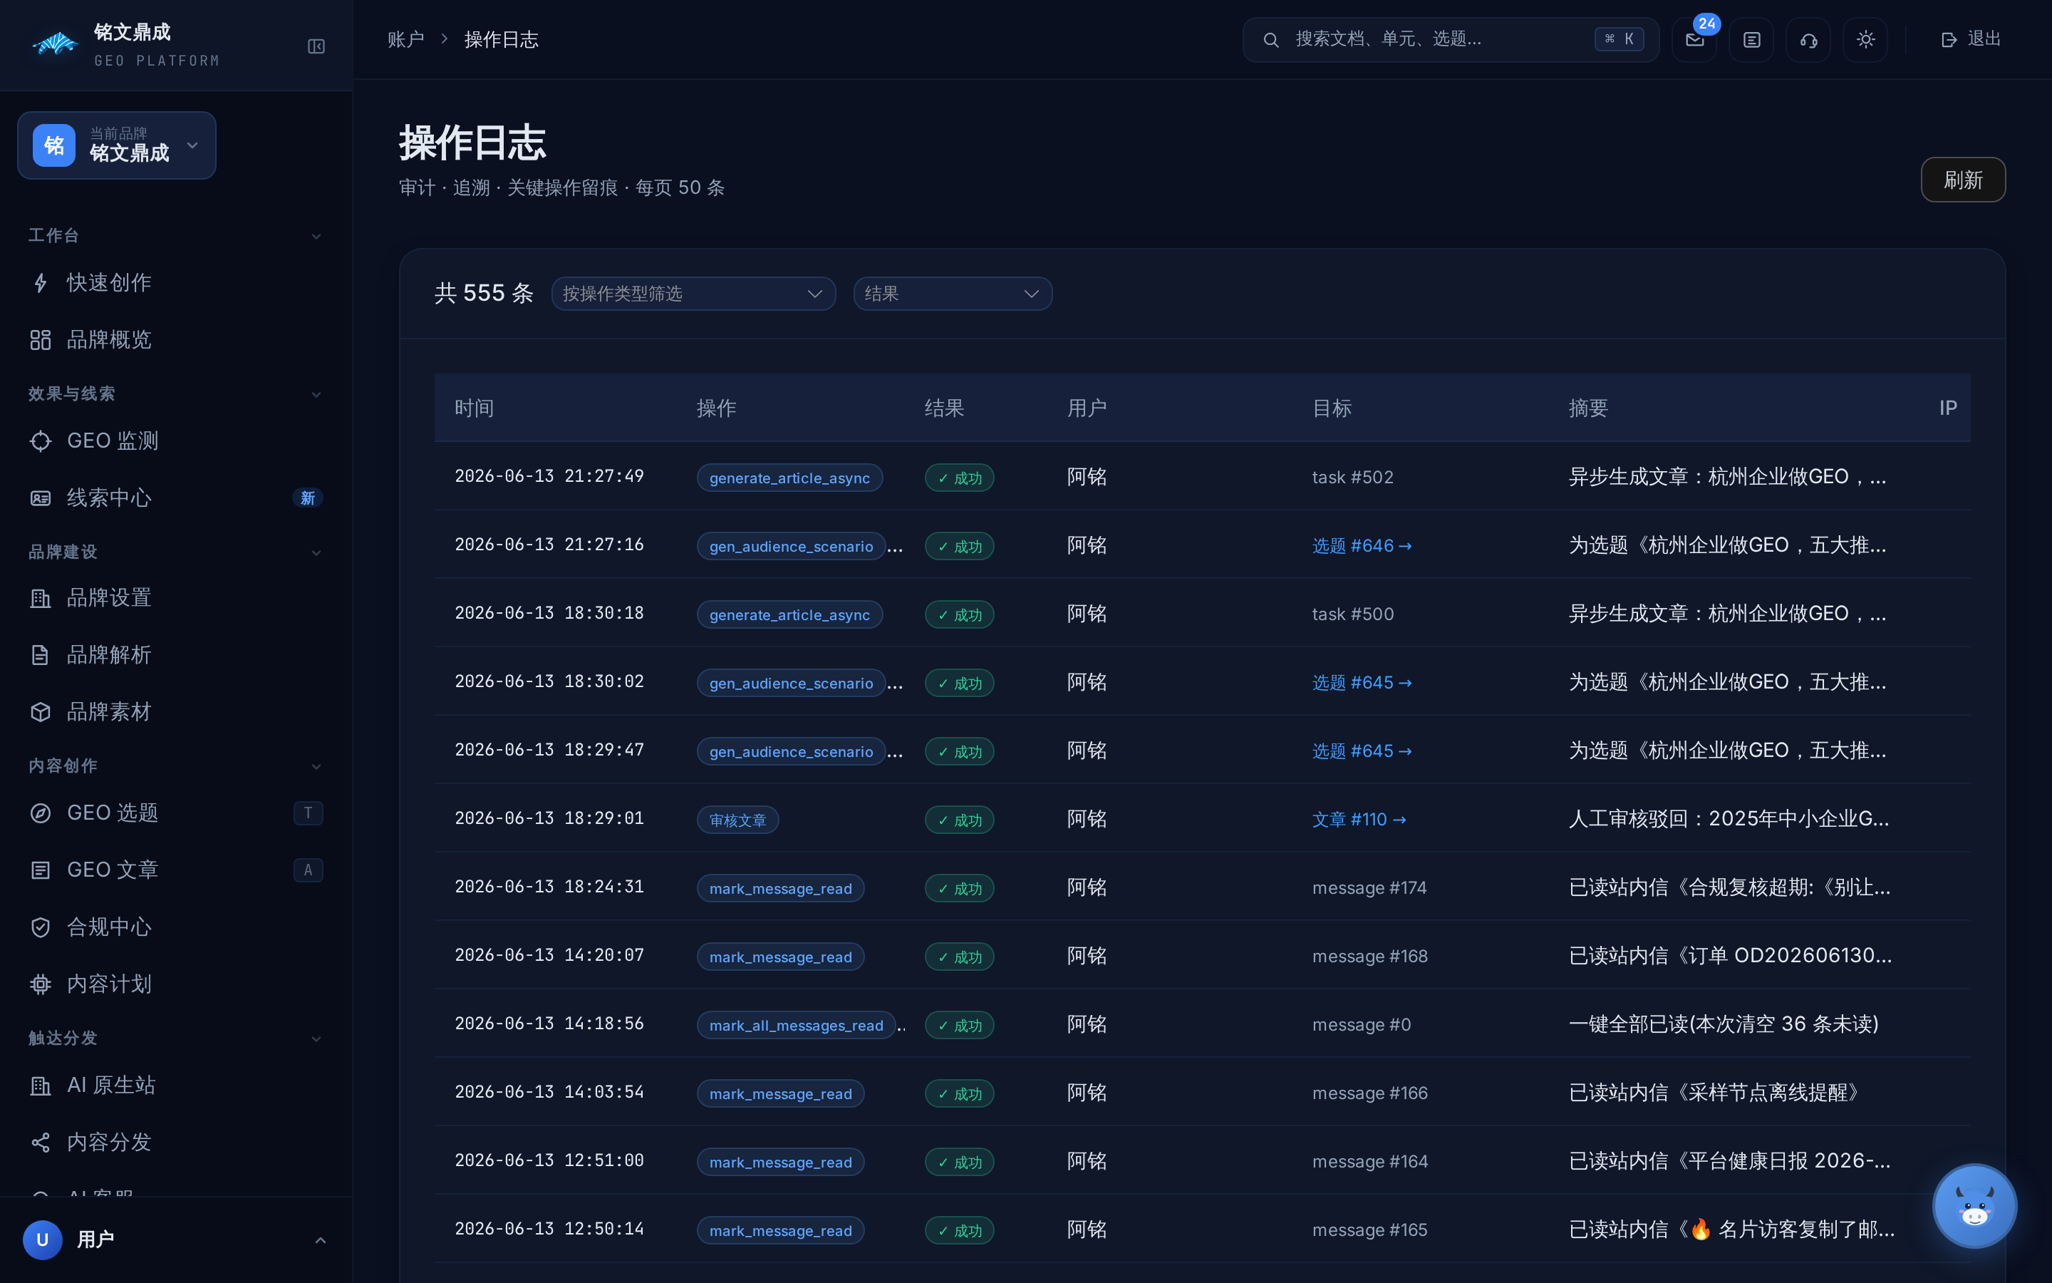Open 选题 #645 link in the 18:30:02 row
Image resolution: width=2052 pixels, height=1283 pixels.
click(1362, 682)
